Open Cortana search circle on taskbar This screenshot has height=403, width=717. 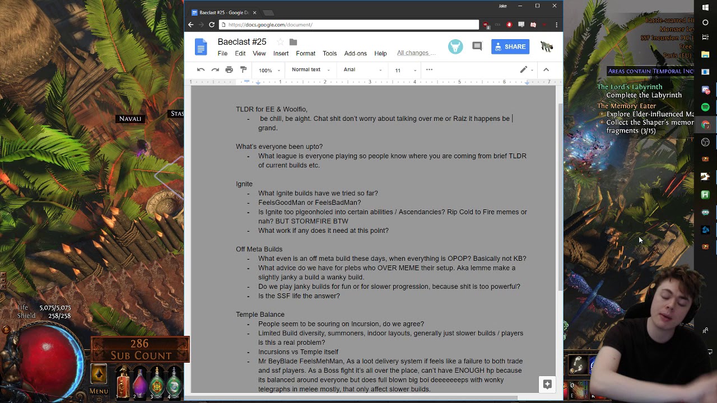[705, 22]
